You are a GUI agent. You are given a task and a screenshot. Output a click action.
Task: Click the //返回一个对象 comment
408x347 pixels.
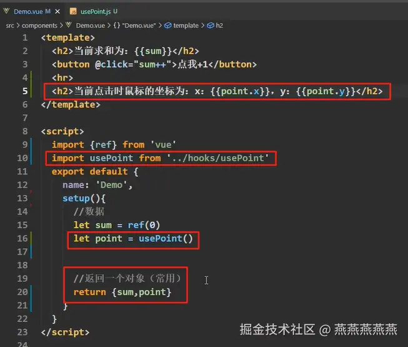click(127, 278)
